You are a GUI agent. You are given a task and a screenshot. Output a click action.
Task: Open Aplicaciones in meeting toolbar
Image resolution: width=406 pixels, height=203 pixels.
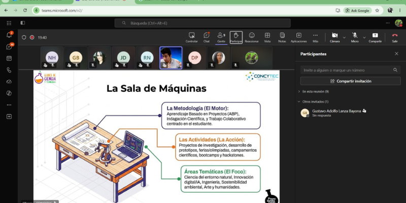point(299,38)
